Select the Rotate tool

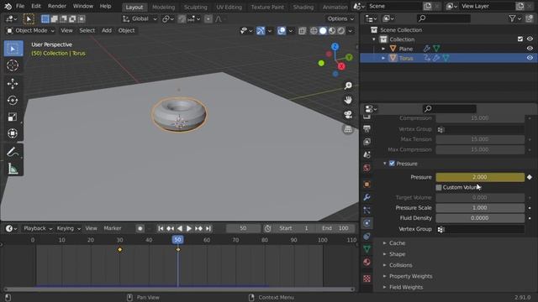(x=13, y=101)
